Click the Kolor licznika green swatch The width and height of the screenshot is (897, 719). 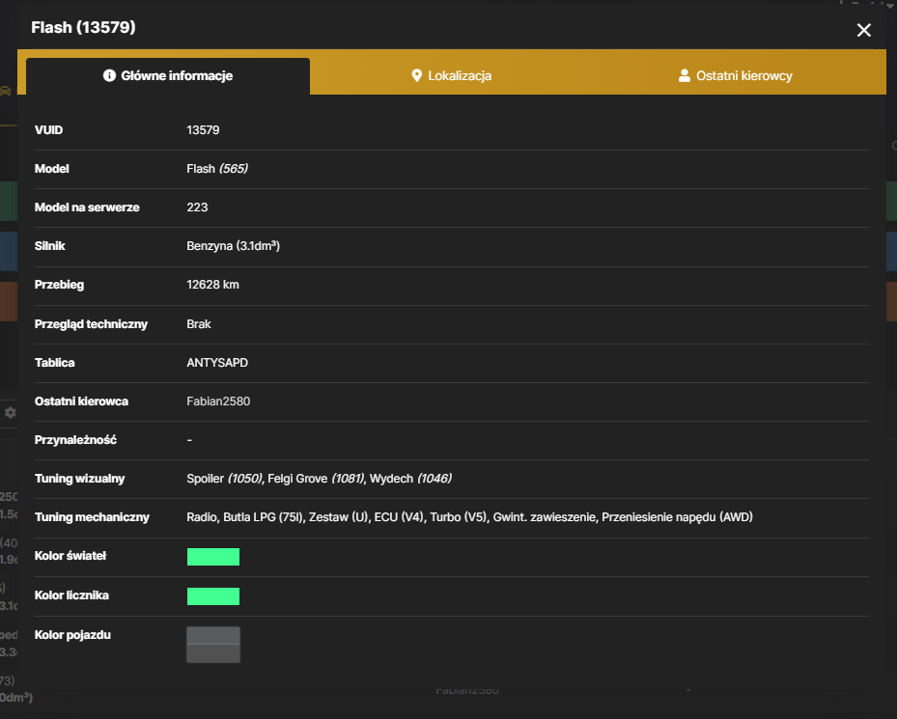[x=213, y=596]
